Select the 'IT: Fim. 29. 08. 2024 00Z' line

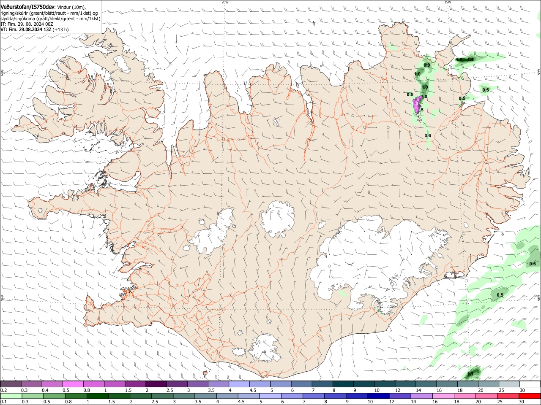[27, 24]
